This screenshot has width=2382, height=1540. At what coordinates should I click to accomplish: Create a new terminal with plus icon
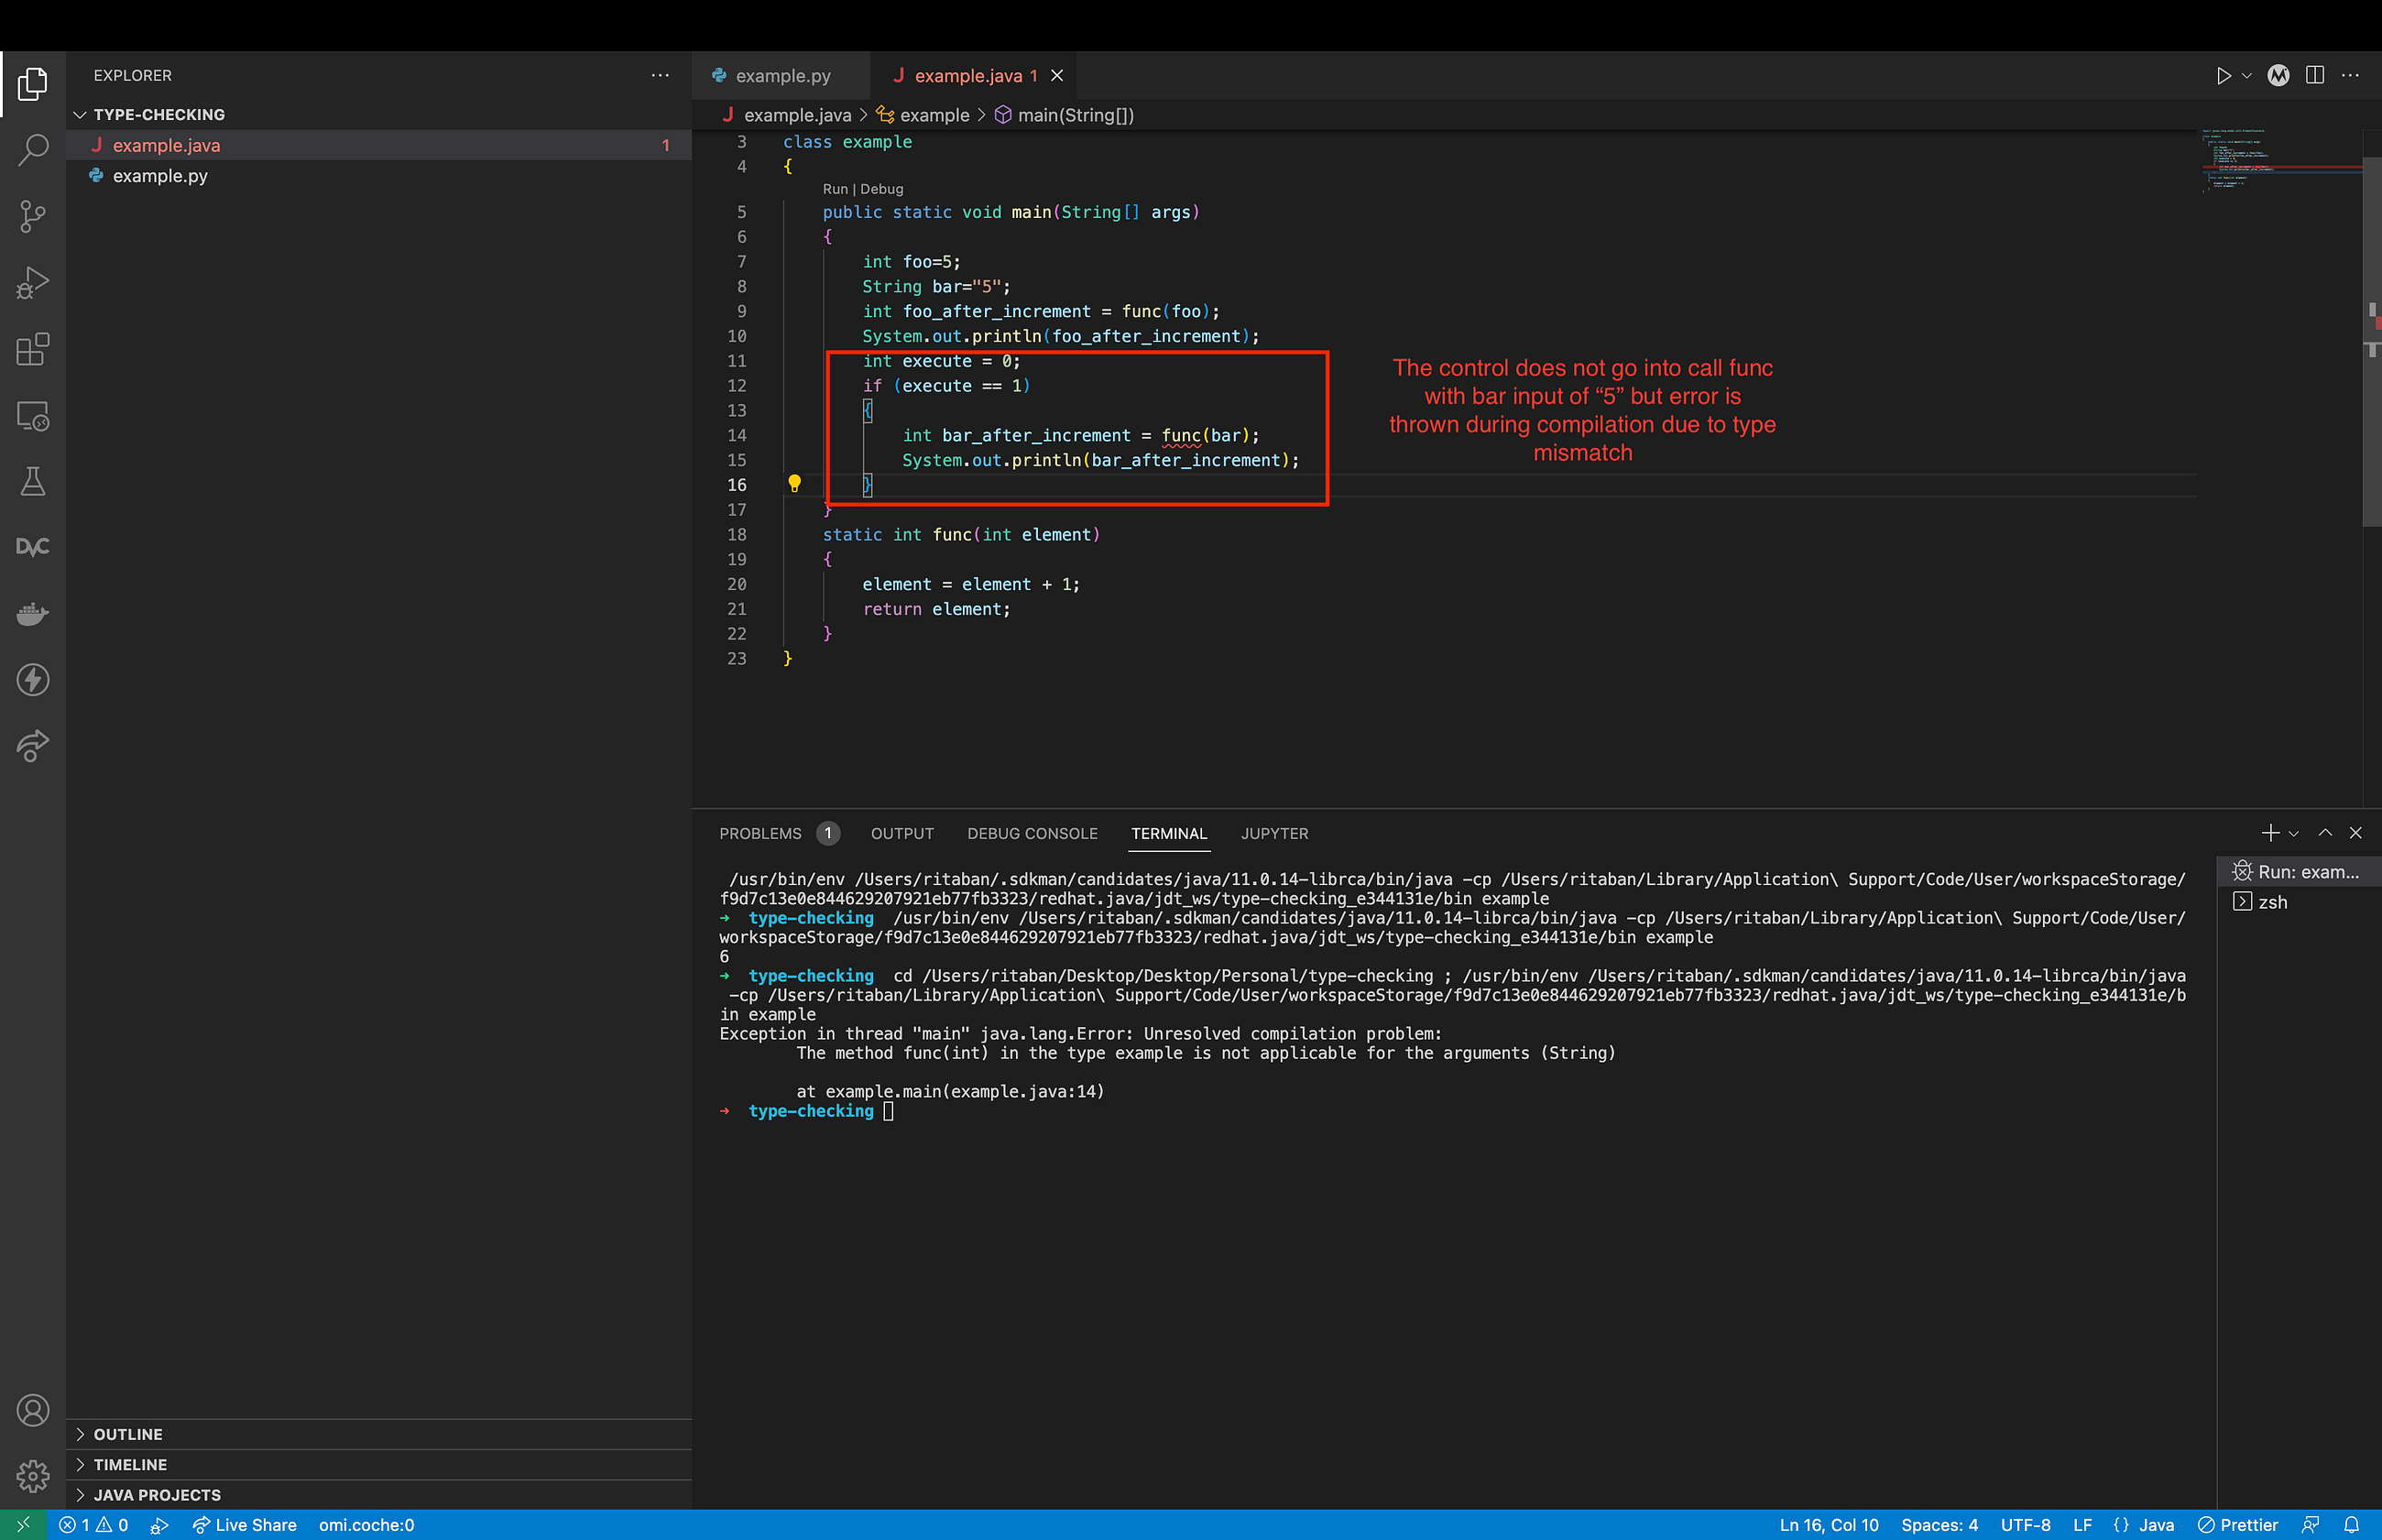tap(2270, 833)
